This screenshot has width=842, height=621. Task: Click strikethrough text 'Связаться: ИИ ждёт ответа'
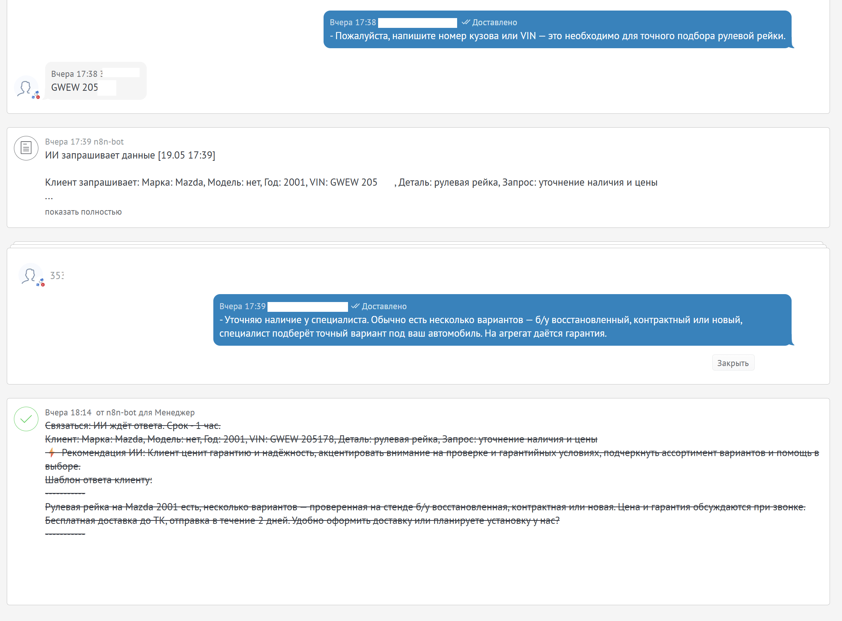pos(133,426)
